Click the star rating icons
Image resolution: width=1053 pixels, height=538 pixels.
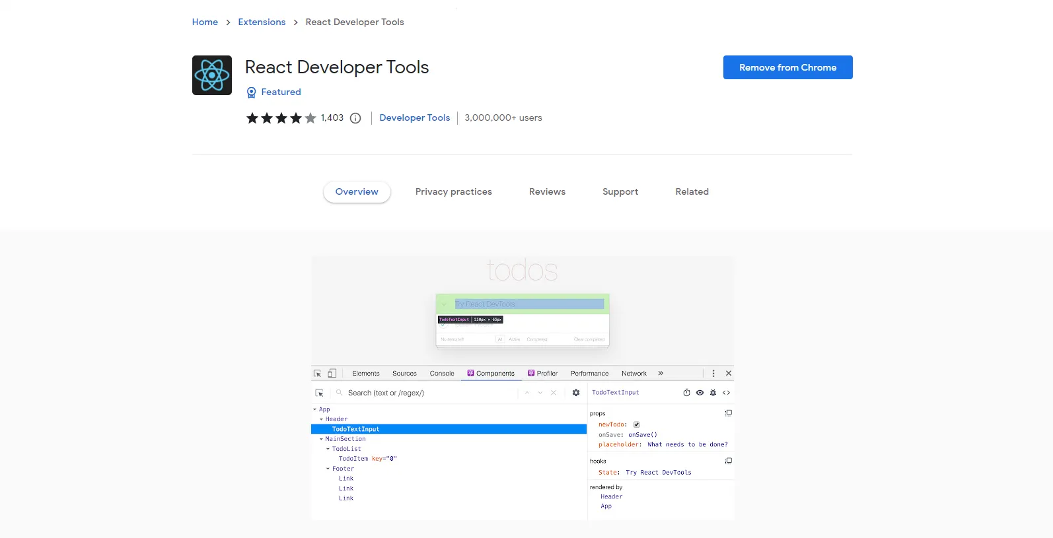pos(281,118)
